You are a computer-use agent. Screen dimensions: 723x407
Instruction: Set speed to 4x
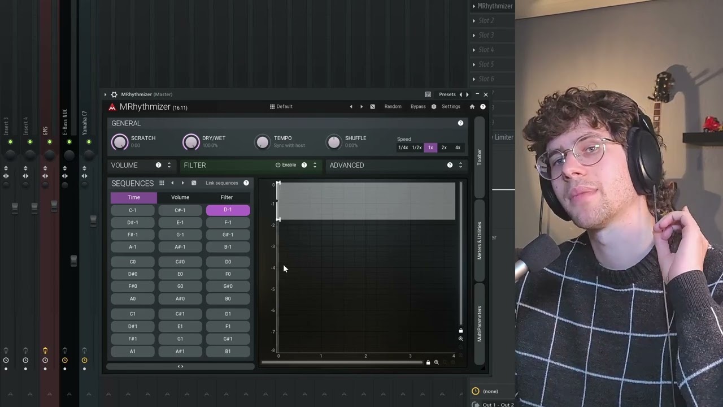[458, 148]
